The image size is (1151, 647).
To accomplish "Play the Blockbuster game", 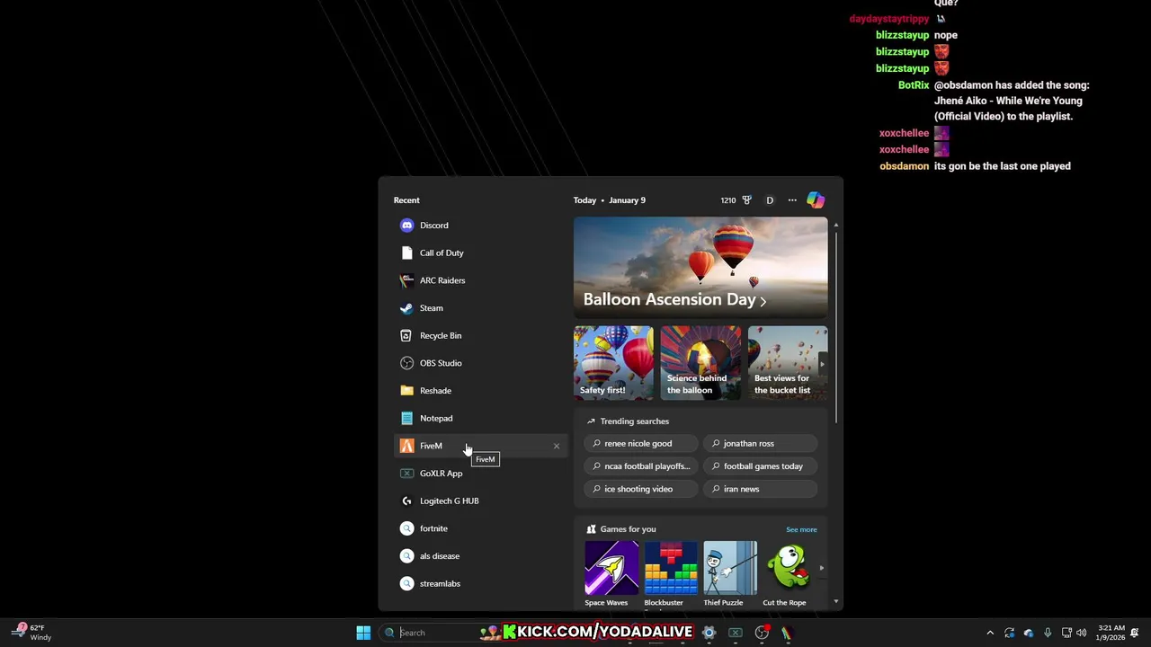I will (670, 574).
